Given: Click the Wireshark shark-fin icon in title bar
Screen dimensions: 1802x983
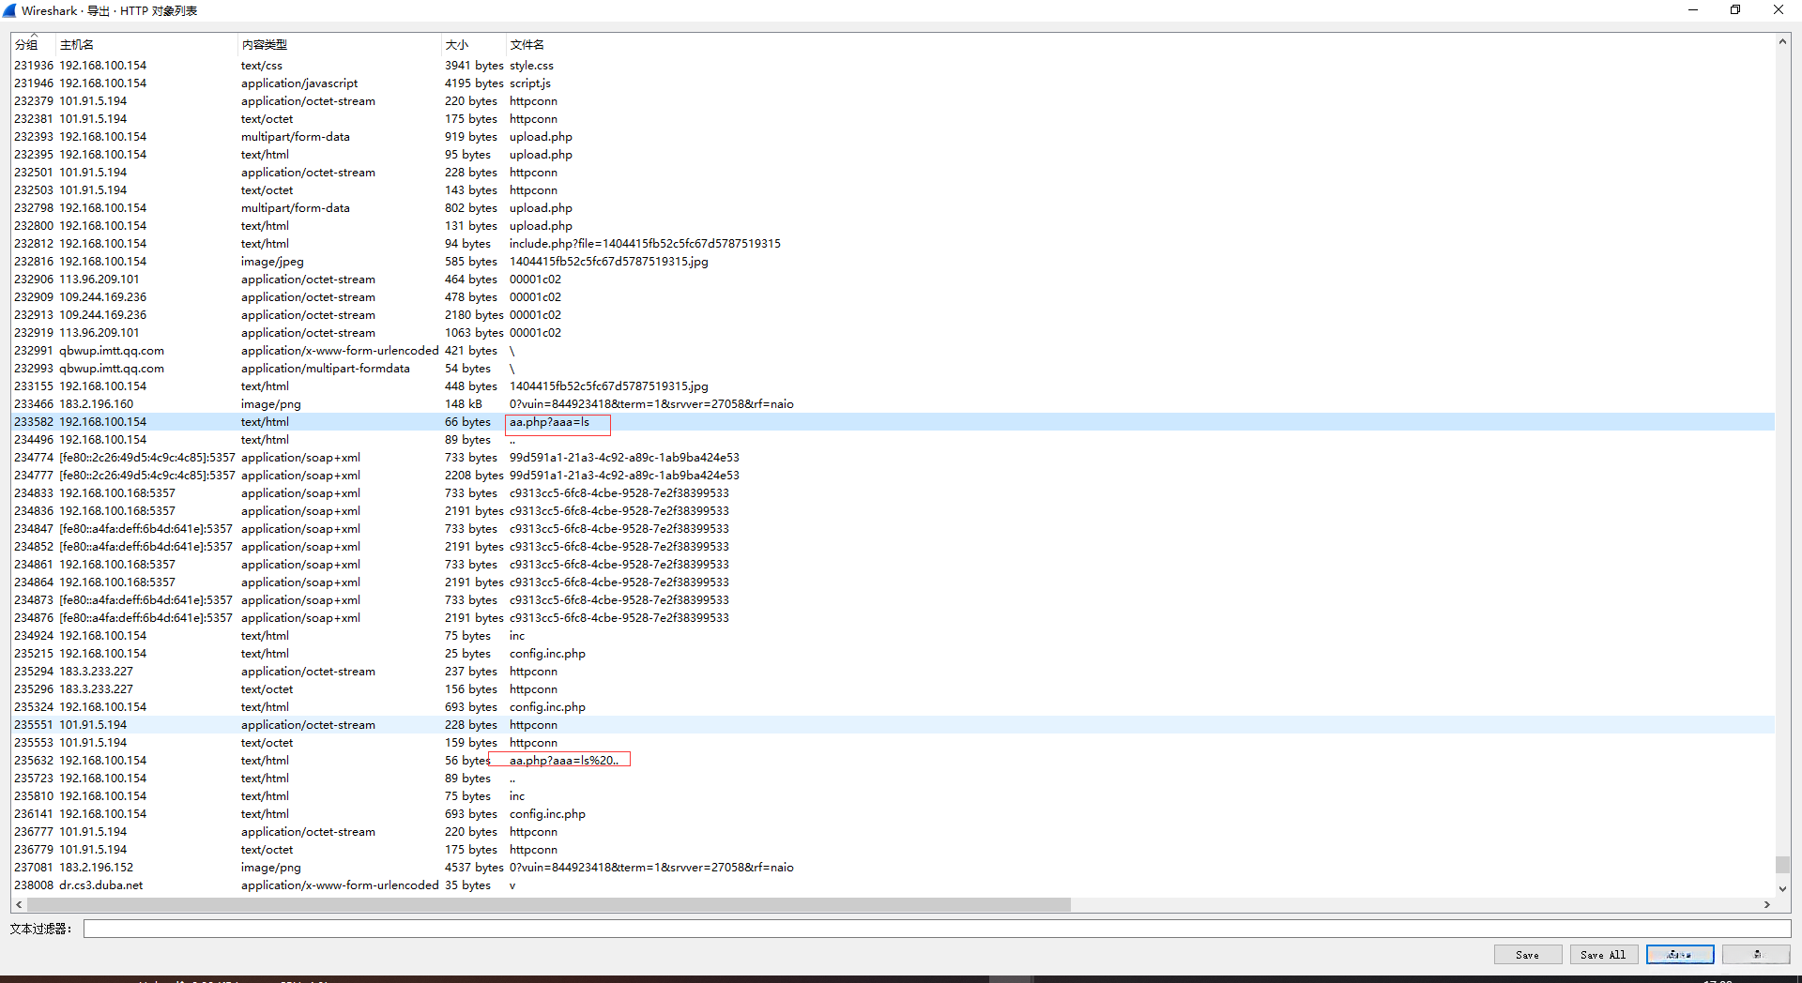Looking at the screenshot, I should 9,10.
